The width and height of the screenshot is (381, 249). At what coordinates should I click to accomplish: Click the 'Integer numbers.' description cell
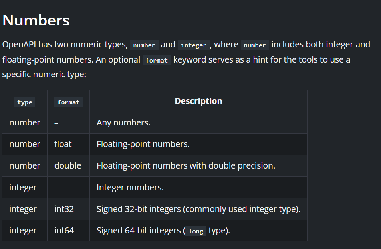pyautogui.click(x=130, y=187)
